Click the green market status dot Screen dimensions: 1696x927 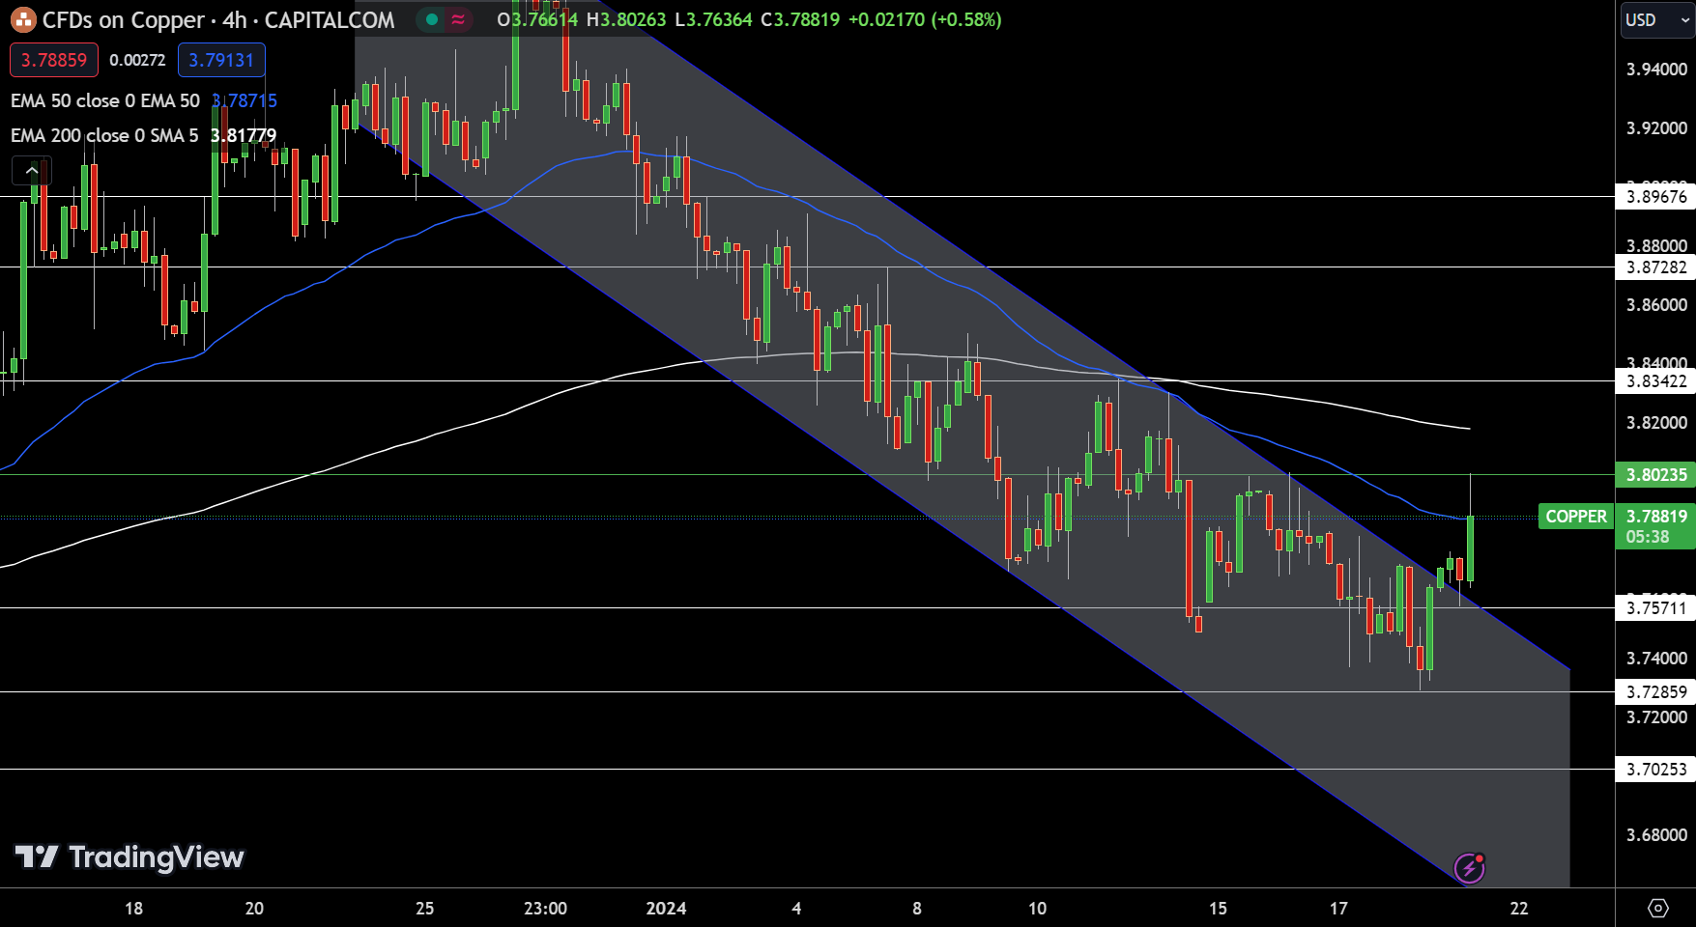pyautogui.click(x=432, y=19)
